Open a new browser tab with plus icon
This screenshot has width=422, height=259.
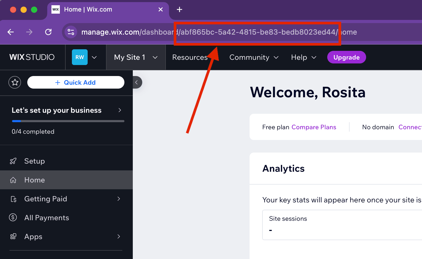(x=180, y=9)
